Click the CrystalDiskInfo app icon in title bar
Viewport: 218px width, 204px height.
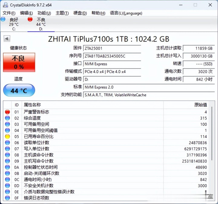coord(5,5)
